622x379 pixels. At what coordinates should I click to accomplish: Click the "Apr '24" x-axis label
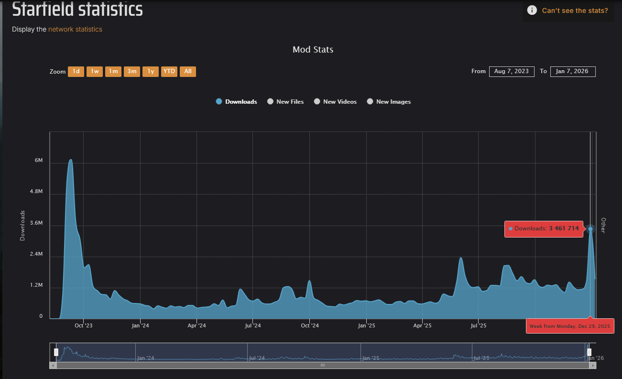196,326
